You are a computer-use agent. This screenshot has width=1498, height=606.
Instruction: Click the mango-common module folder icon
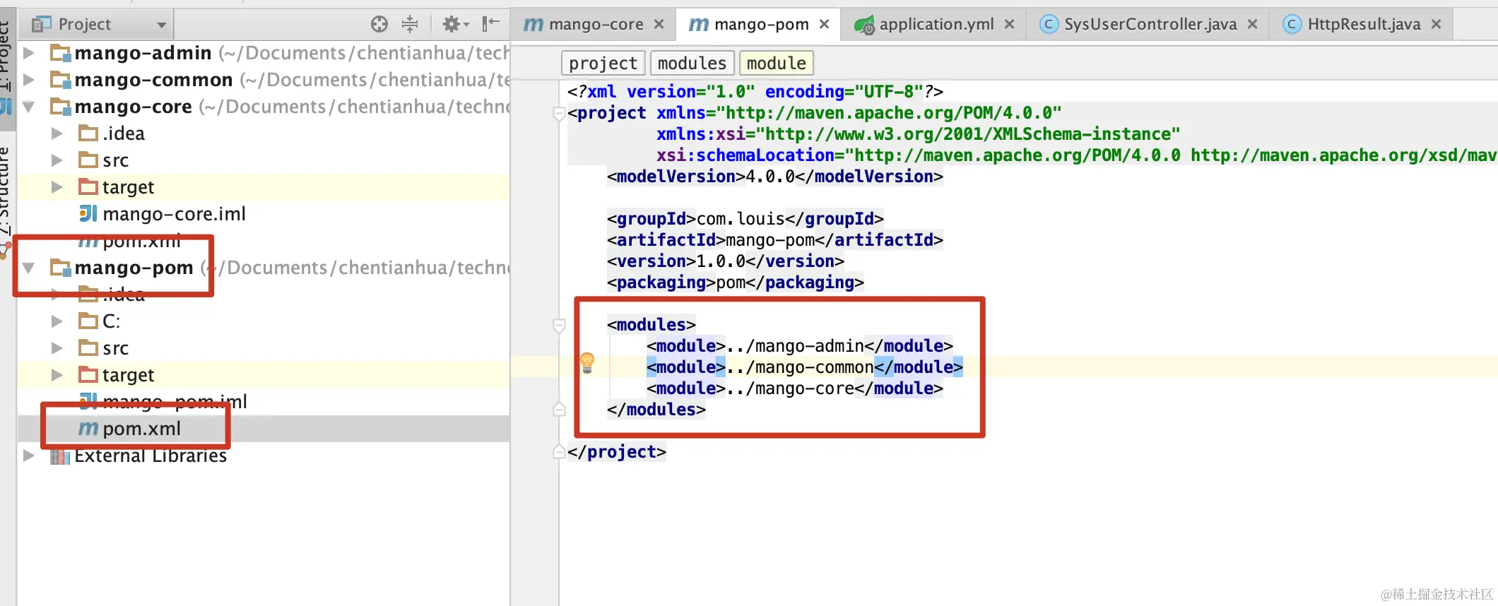(60, 80)
